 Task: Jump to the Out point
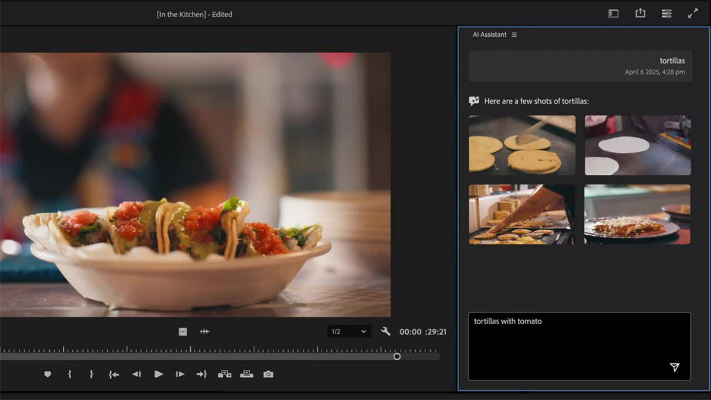pyautogui.click(x=201, y=375)
